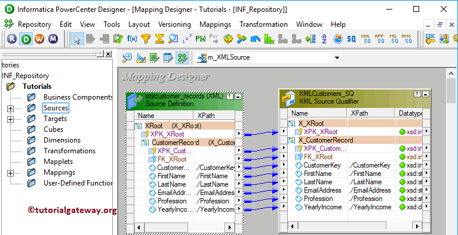Choose the Stored Procedure P(x) icon
This screenshot has height=235, width=458.
coord(201,39)
